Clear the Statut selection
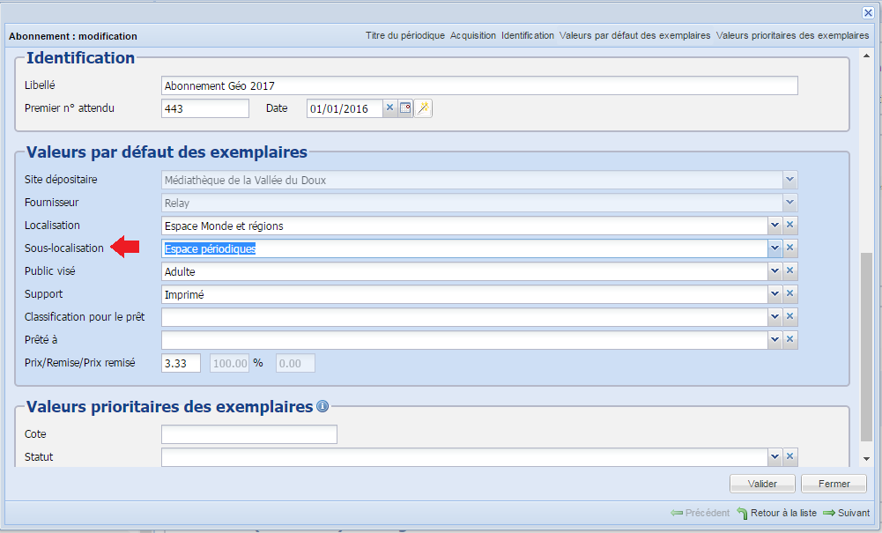Image resolution: width=882 pixels, height=533 pixels. [x=789, y=456]
